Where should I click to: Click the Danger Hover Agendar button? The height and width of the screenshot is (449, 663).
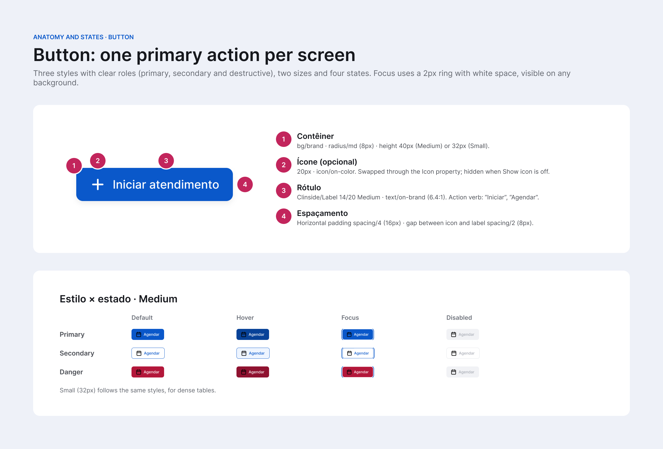point(253,372)
